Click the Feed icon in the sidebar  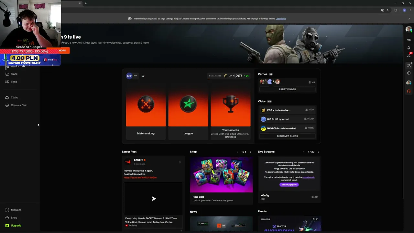tap(7, 82)
